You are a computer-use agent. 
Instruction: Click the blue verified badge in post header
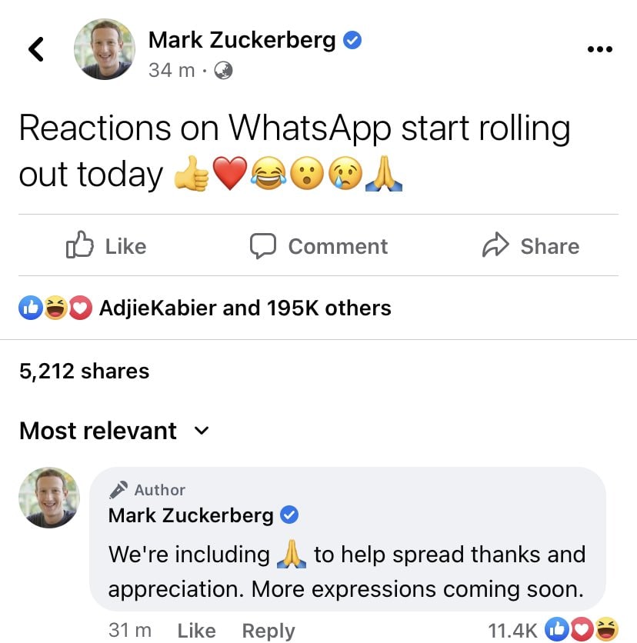point(352,40)
